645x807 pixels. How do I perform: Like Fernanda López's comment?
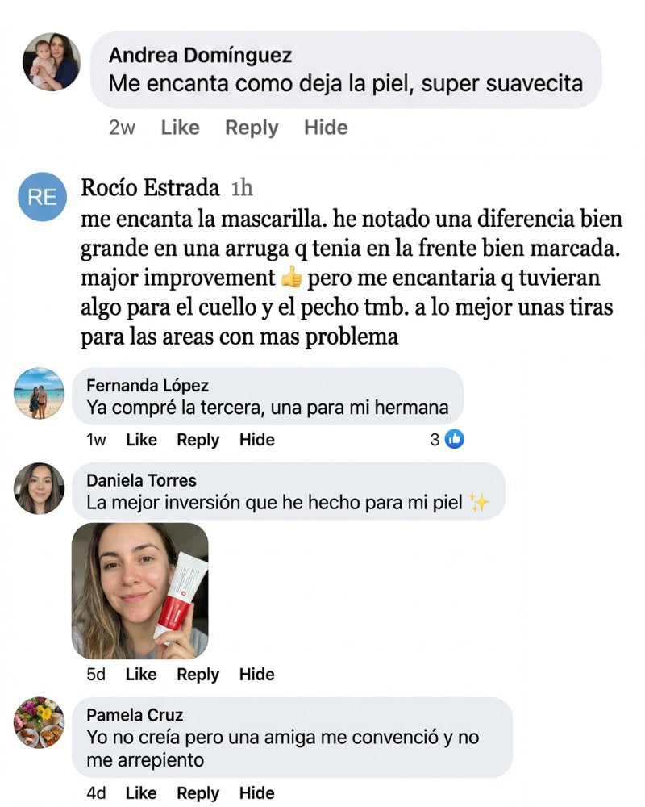tap(141, 440)
